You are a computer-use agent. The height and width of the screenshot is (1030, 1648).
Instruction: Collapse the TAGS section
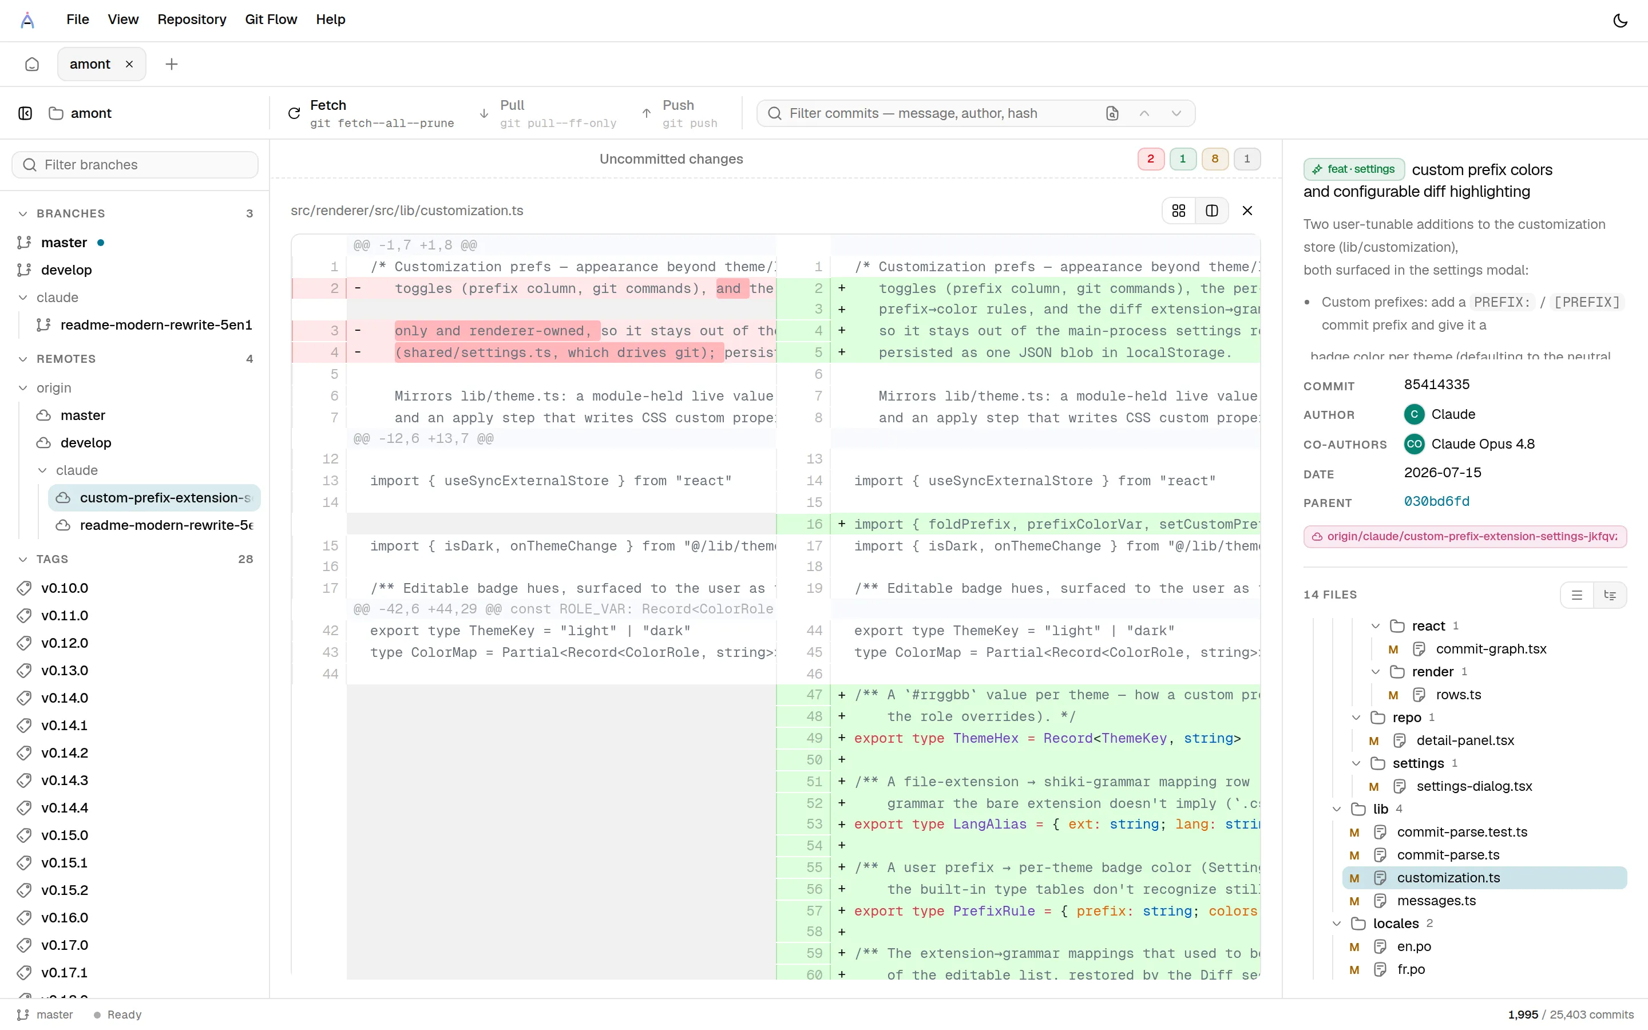pos(23,559)
